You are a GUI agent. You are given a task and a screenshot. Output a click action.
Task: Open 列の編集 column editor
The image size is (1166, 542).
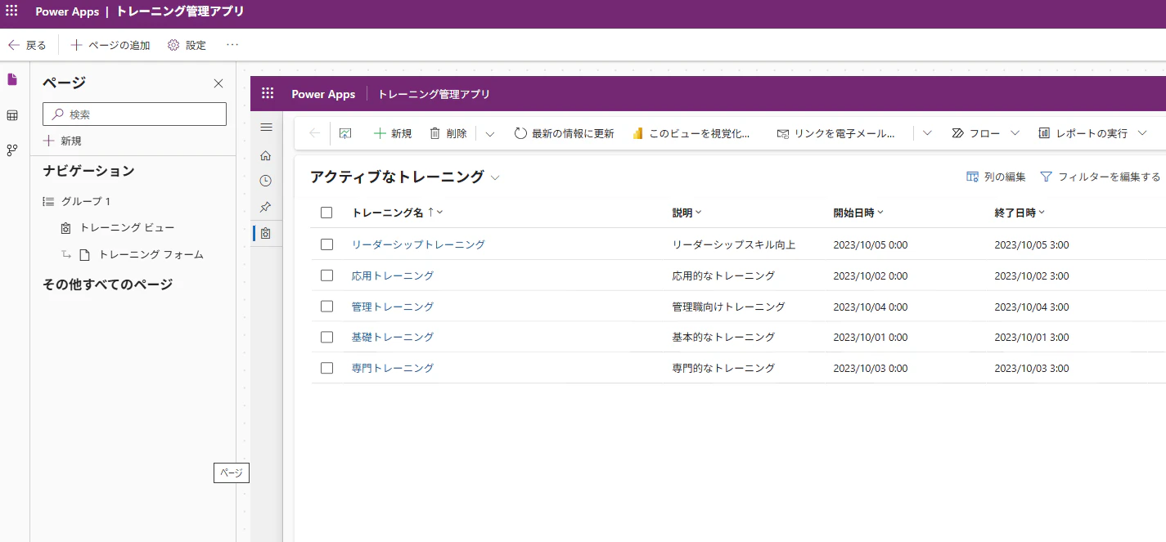tap(996, 177)
